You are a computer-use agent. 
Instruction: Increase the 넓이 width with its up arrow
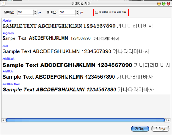coord(35,11)
